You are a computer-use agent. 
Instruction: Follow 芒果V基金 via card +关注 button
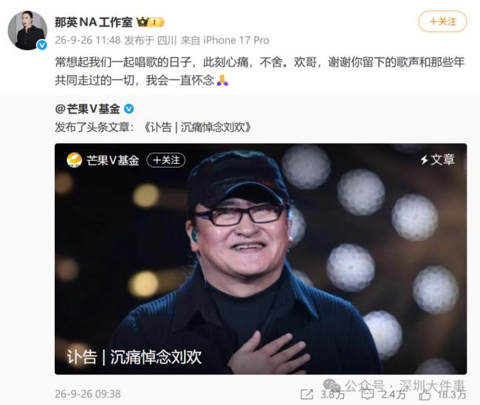tap(166, 160)
